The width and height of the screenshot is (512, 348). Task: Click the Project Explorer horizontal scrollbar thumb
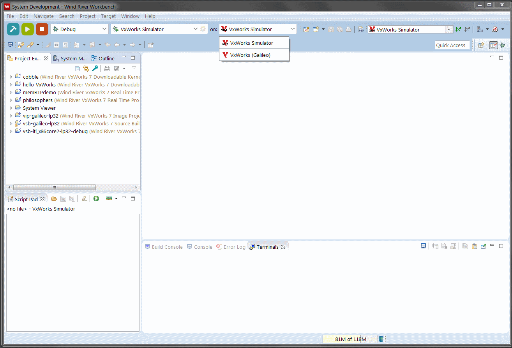(55, 187)
